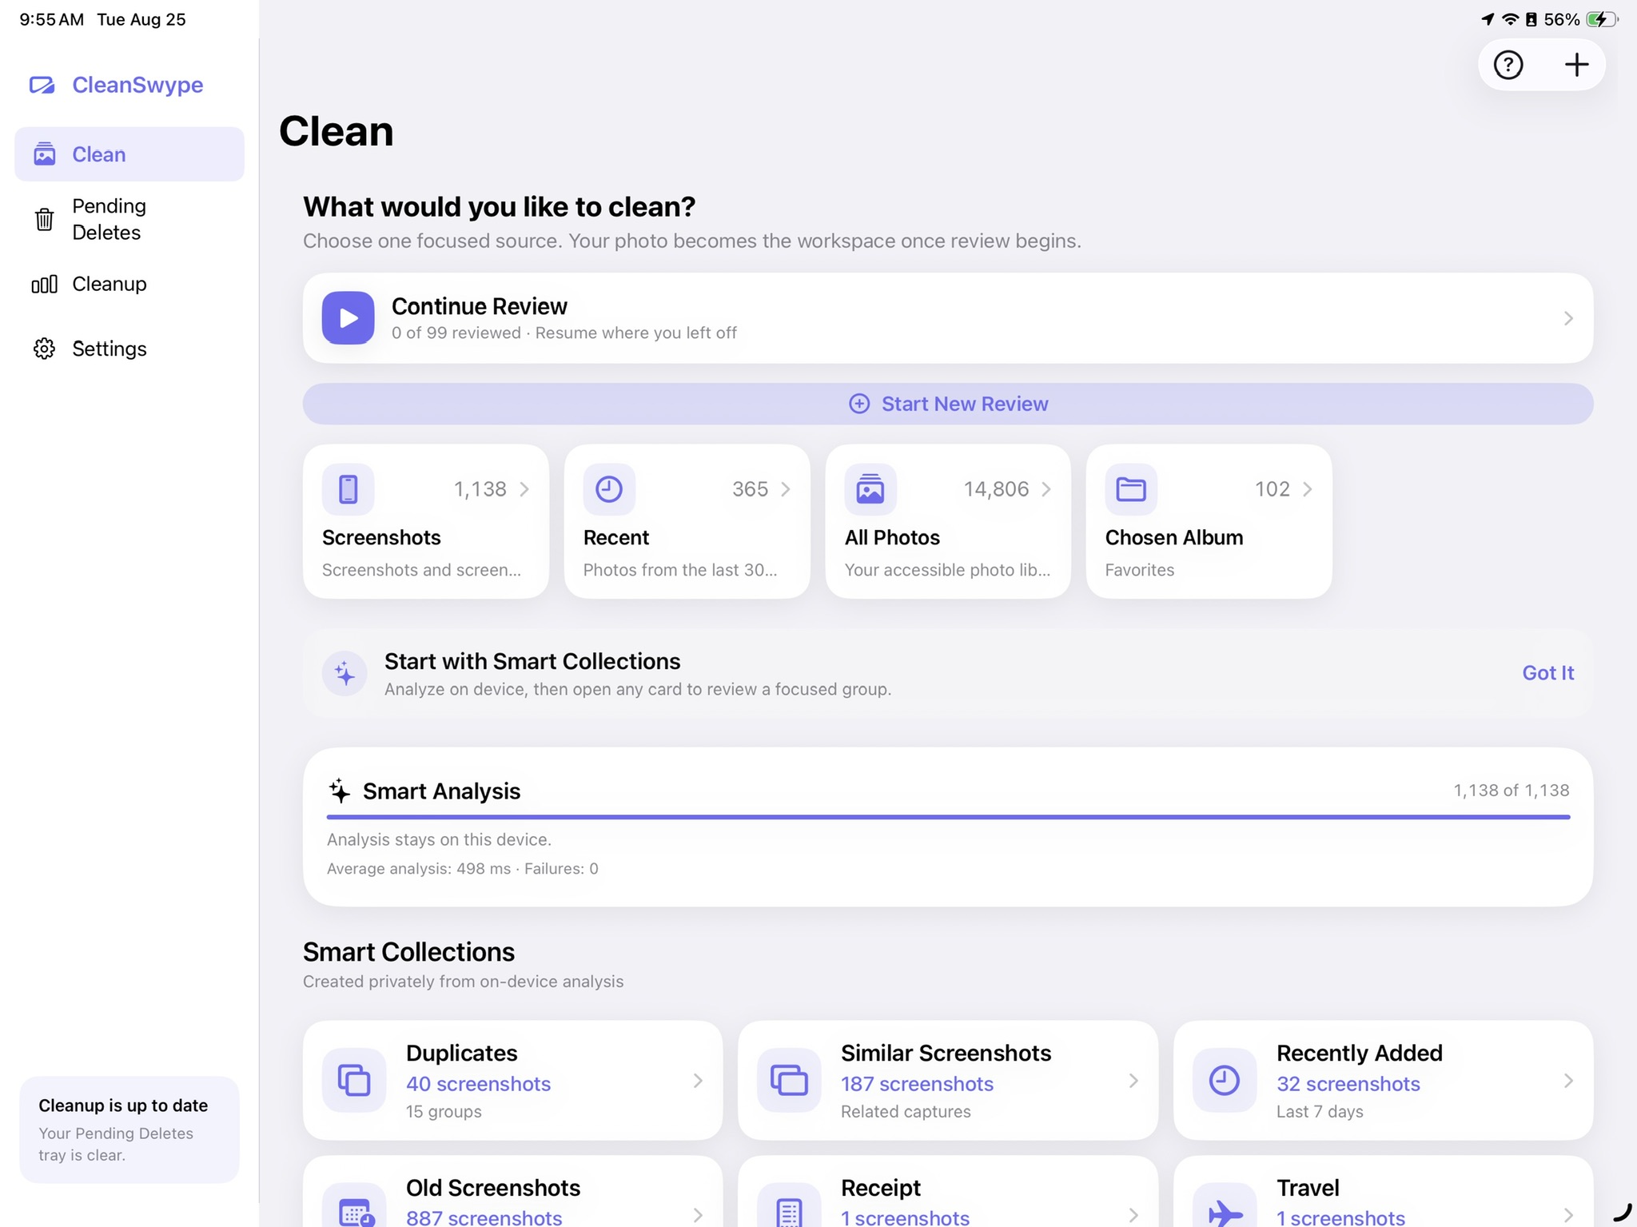
Task: Click the Cleanup is up to date notice
Action: 129,1129
